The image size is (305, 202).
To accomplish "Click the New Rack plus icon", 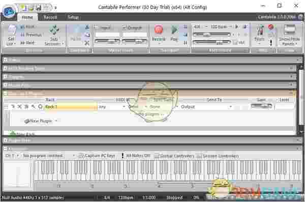I will click(13, 134).
